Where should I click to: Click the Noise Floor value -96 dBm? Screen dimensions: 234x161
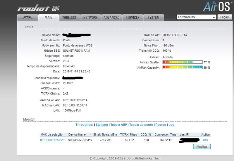(x=168, y=45)
